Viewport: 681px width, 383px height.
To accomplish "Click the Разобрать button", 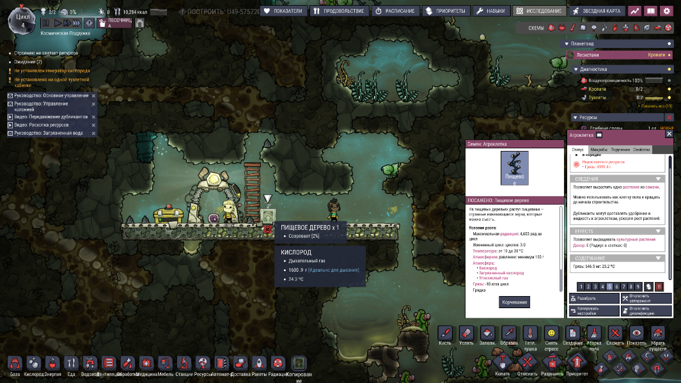I will [x=593, y=298].
